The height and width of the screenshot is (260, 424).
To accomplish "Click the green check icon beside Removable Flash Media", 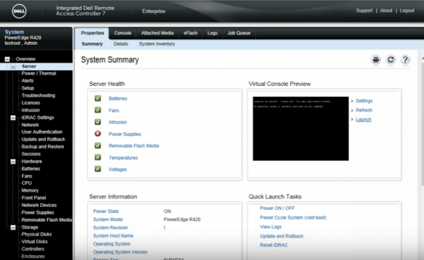I will [98, 145].
